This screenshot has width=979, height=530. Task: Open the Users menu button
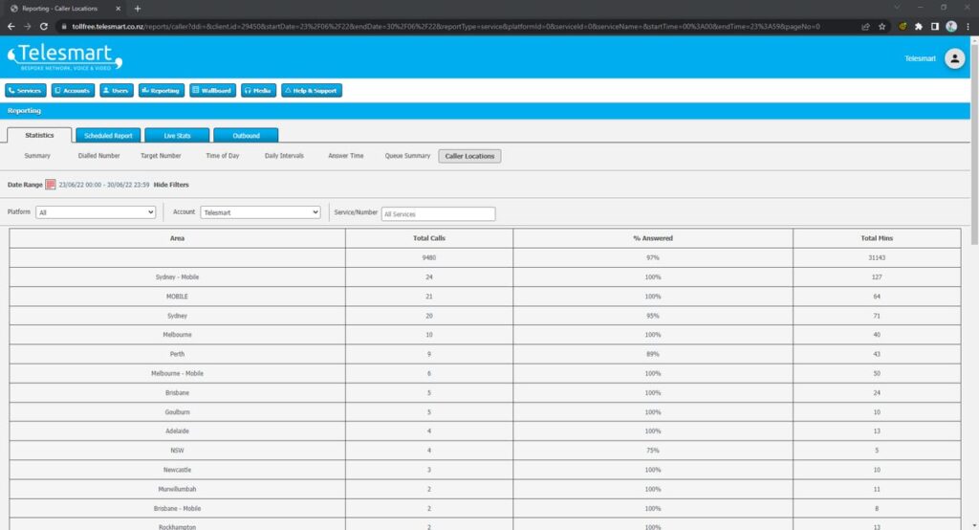click(x=116, y=91)
